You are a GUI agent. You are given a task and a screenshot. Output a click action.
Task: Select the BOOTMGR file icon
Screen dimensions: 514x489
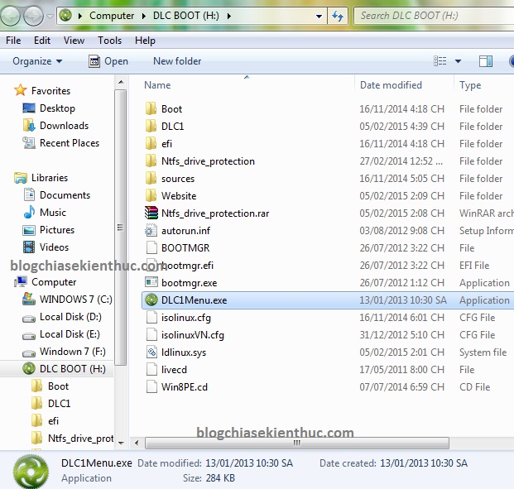[151, 247]
